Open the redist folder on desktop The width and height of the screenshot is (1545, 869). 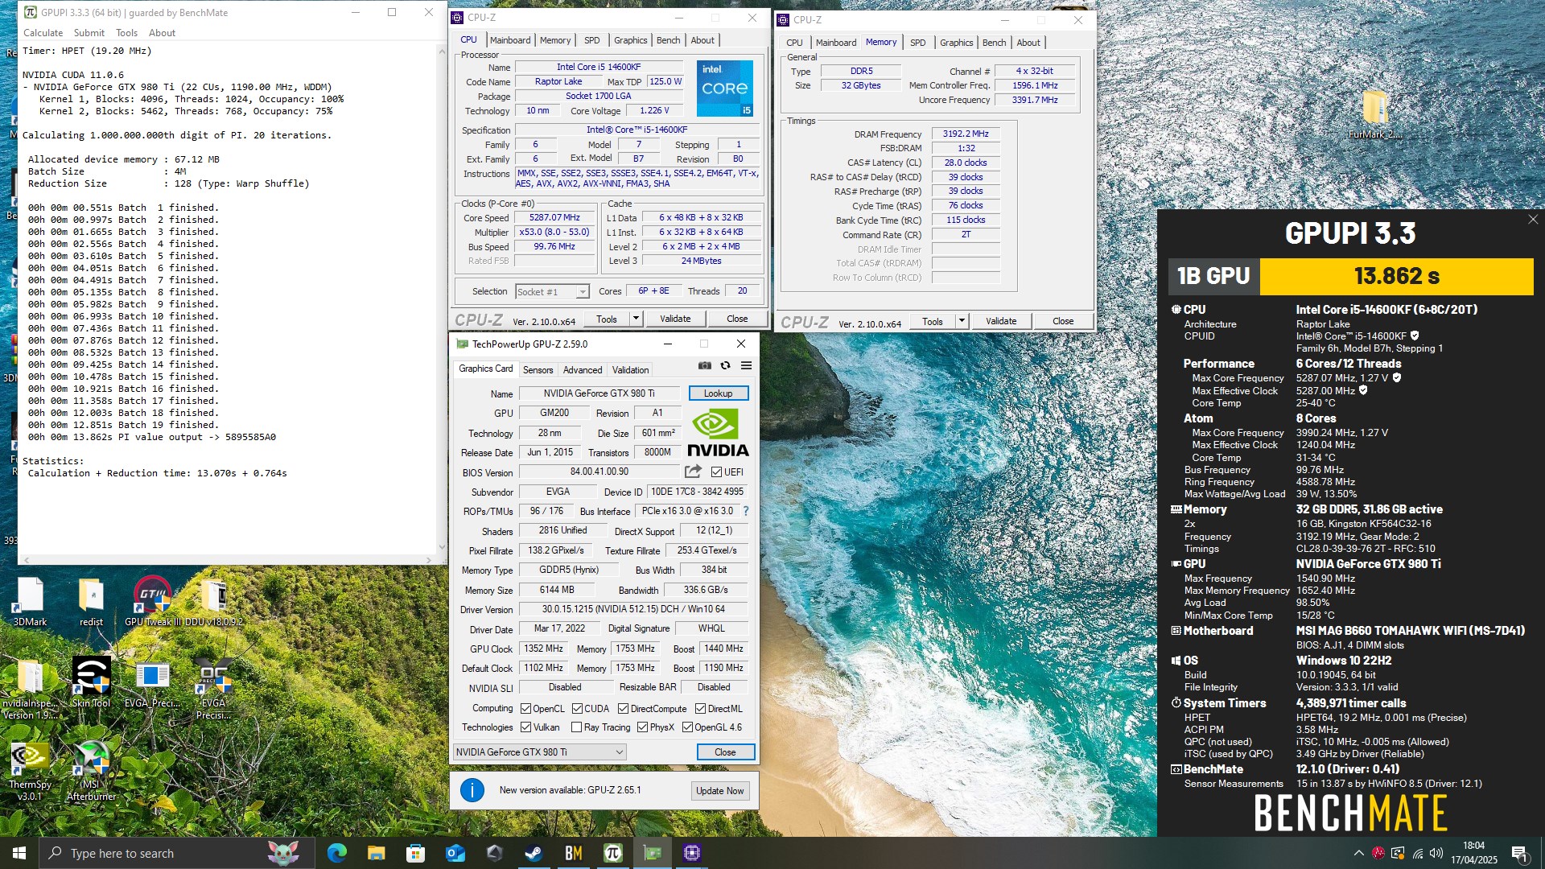click(x=91, y=601)
